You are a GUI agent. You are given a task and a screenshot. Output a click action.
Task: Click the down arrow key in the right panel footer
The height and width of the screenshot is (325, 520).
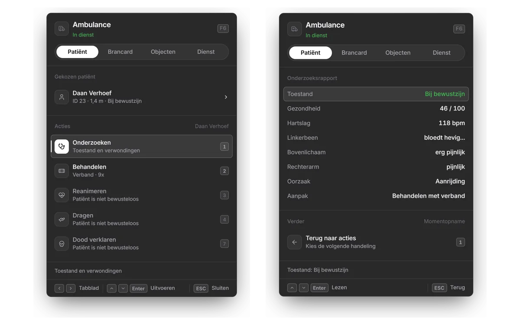click(304, 288)
